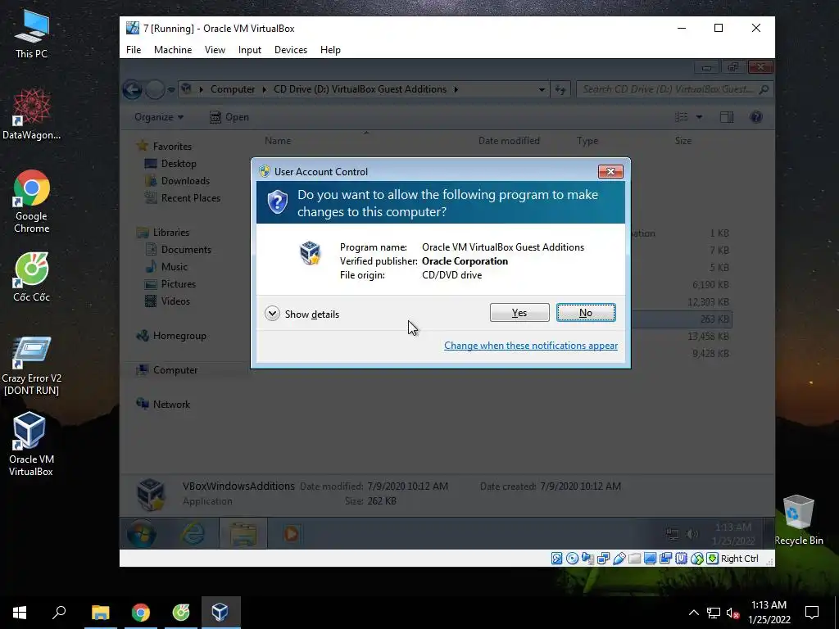Click No in the User Account Control dialog

(x=586, y=313)
